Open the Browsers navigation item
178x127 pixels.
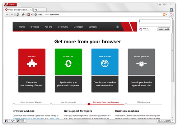point(35,27)
